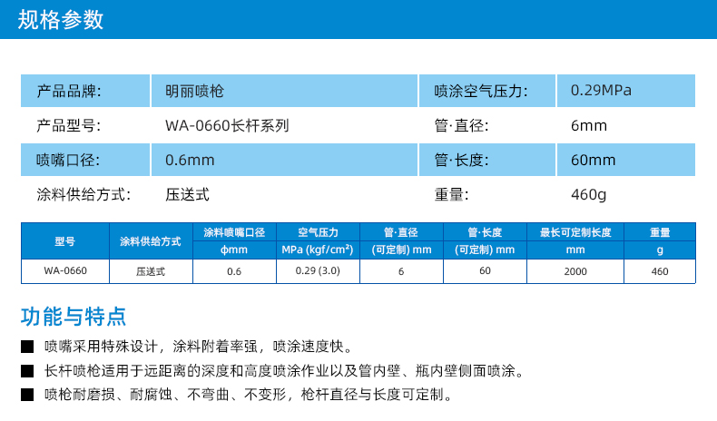The height and width of the screenshot is (421, 717).
Task: Select the MPa (kgf/cm²) unit cell
Action: [318, 250]
